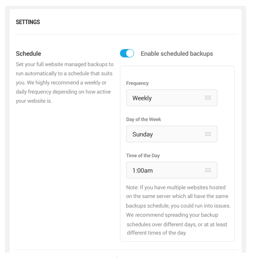Click the Frequency field label
254x260 pixels.
click(x=137, y=83)
